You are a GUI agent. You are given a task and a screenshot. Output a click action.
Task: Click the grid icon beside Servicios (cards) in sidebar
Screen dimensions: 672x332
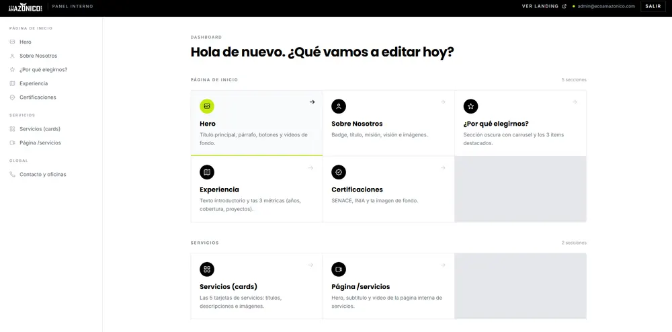click(x=12, y=129)
